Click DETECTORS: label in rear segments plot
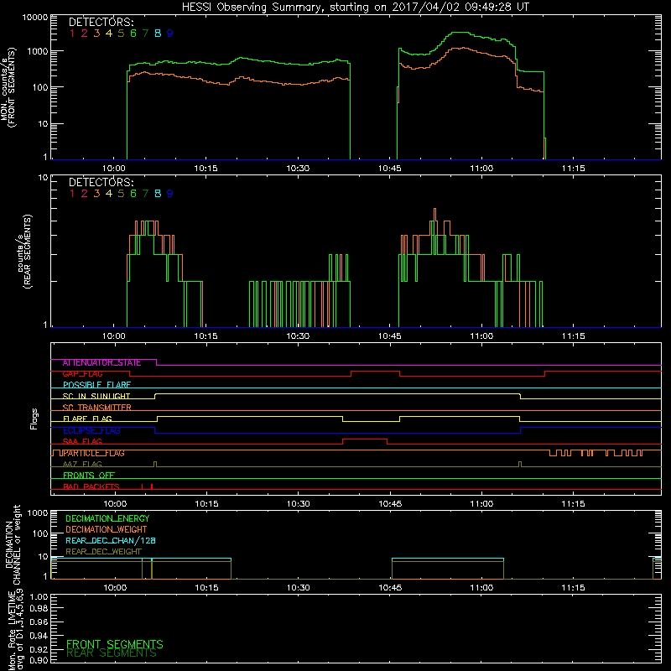The image size is (671, 671). click(101, 182)
